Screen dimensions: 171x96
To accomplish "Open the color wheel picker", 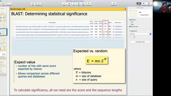I will tap(134, 37).
